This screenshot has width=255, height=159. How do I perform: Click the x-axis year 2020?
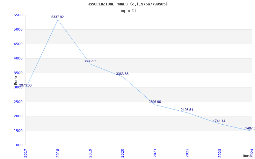tap(122, 153)
